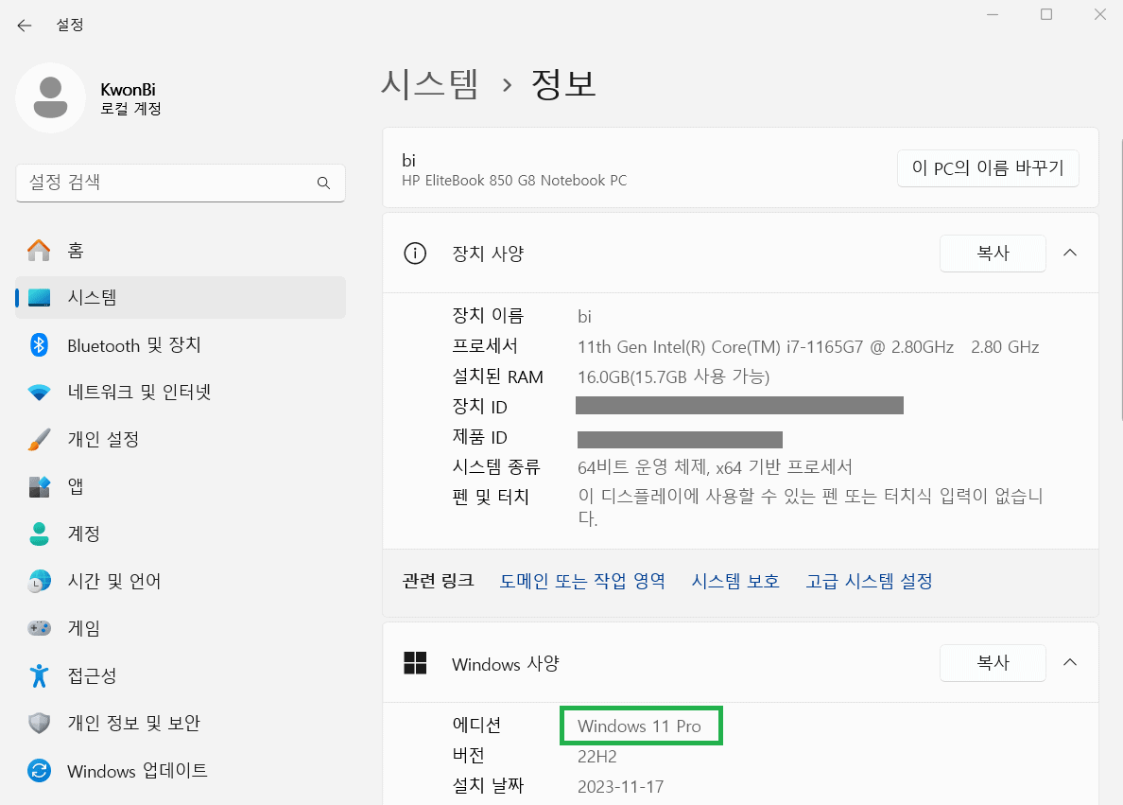The width and height of the screenshot is (1123, 805).
Task: Click the privacy shield icon
Action: 39,723
